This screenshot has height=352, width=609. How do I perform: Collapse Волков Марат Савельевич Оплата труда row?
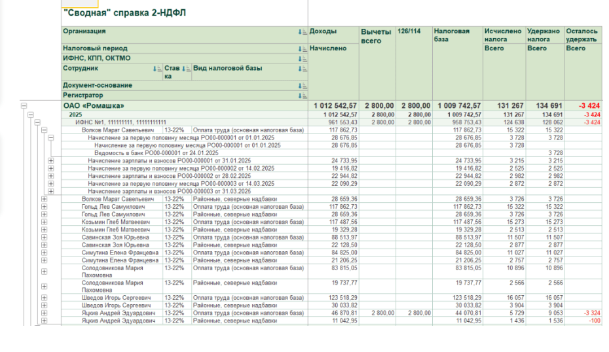click(x=44, y=130)
